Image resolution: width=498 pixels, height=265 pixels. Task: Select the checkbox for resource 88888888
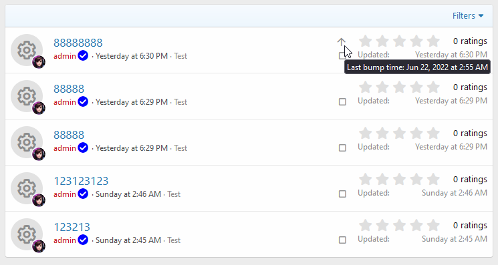[342, 56]
